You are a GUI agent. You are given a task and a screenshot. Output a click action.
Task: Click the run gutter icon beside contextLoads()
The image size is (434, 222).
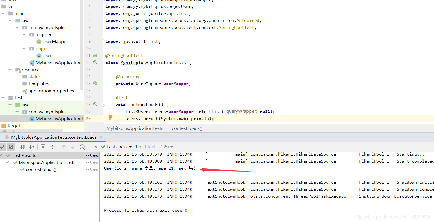pyautogui.click(x=95, y=105)
